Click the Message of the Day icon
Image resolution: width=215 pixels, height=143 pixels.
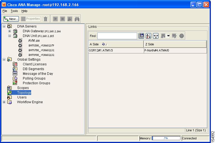click(x=15, y=73)
